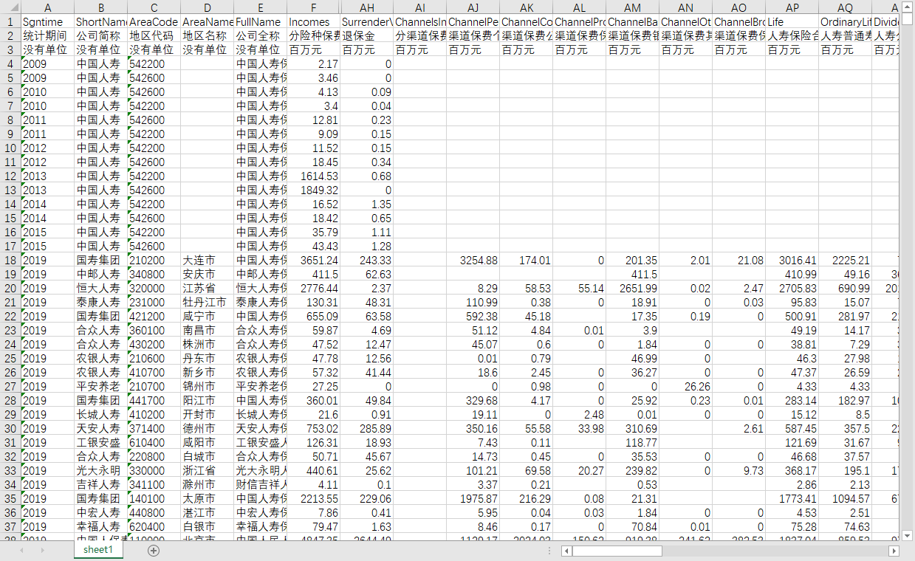Select the cell with value 3254.88
The image size is (915, 561).
(473, 260)
